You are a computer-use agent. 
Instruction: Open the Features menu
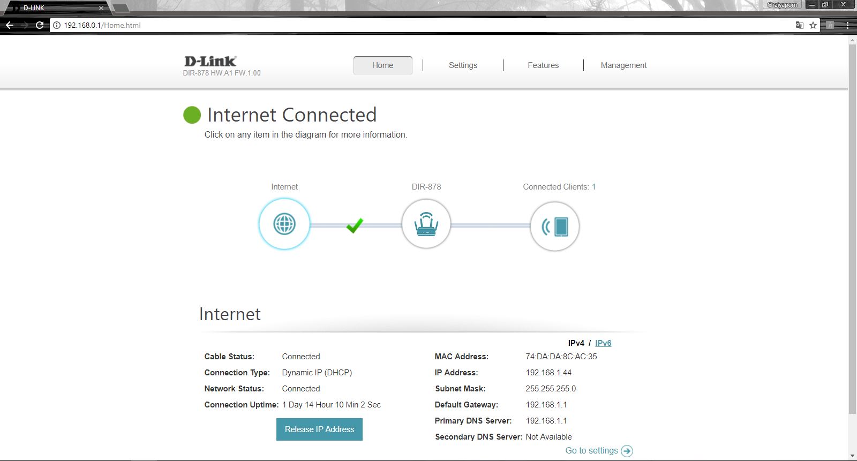coord(543,65)
